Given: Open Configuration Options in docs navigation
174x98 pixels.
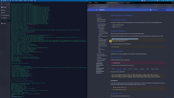Looking at the screenshot, I should (101, 60).
